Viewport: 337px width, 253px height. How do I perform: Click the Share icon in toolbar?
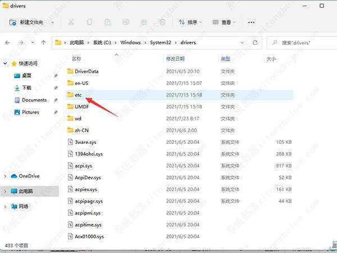point(144,22)
